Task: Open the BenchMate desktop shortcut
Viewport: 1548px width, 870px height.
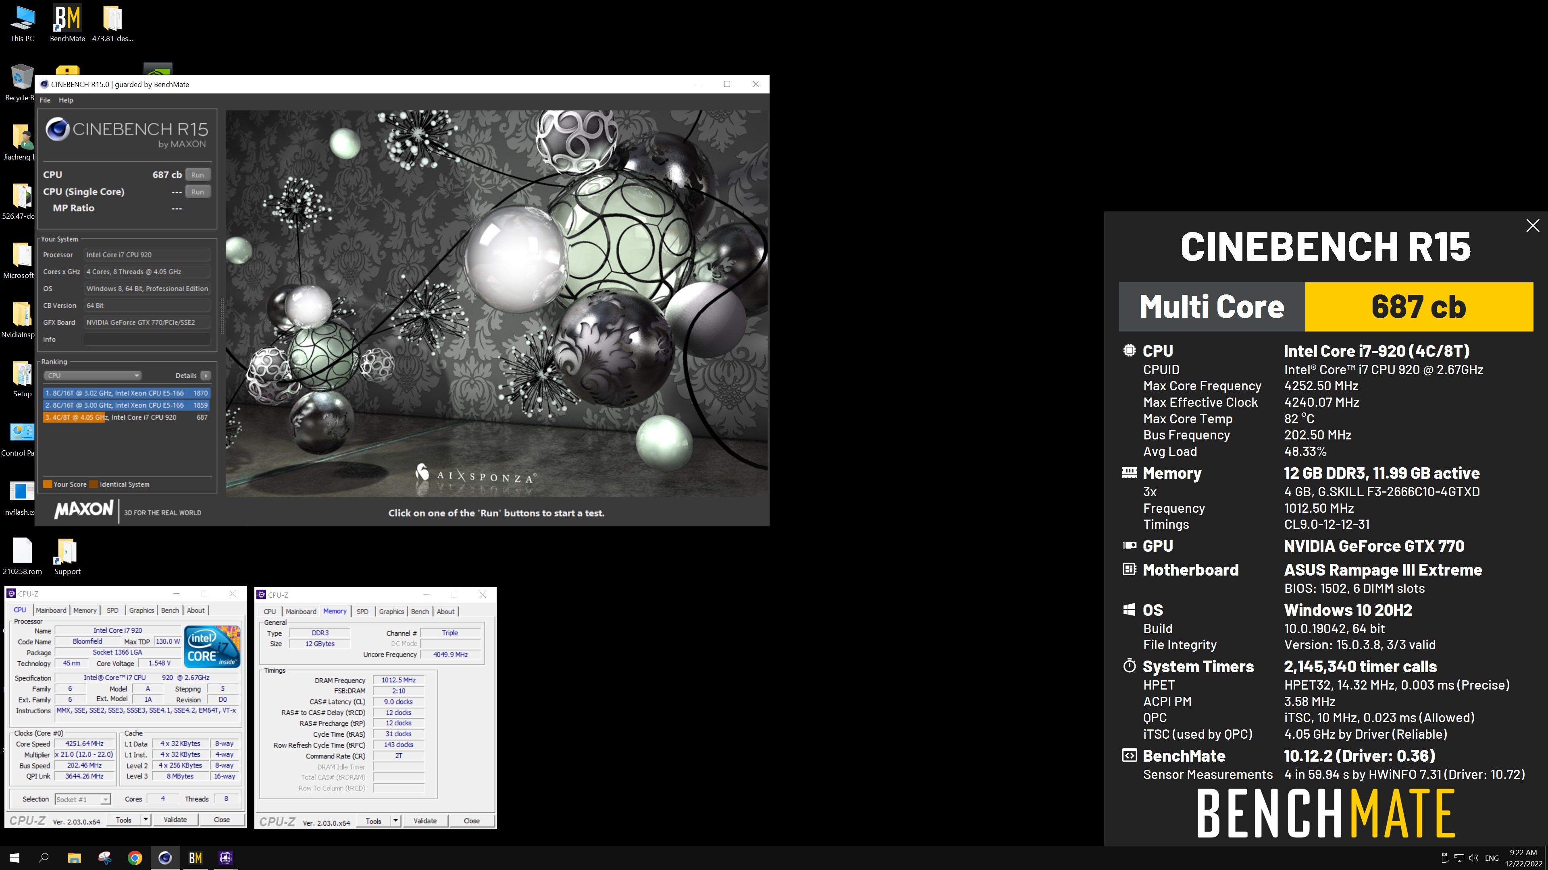Action: (67, 24)
